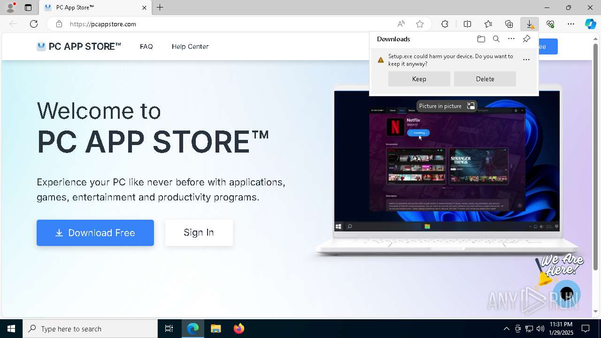Open File Explorer from taskbar
This screenshot has height=338, width=601.
pyautogui.click(x=216, y=329)
